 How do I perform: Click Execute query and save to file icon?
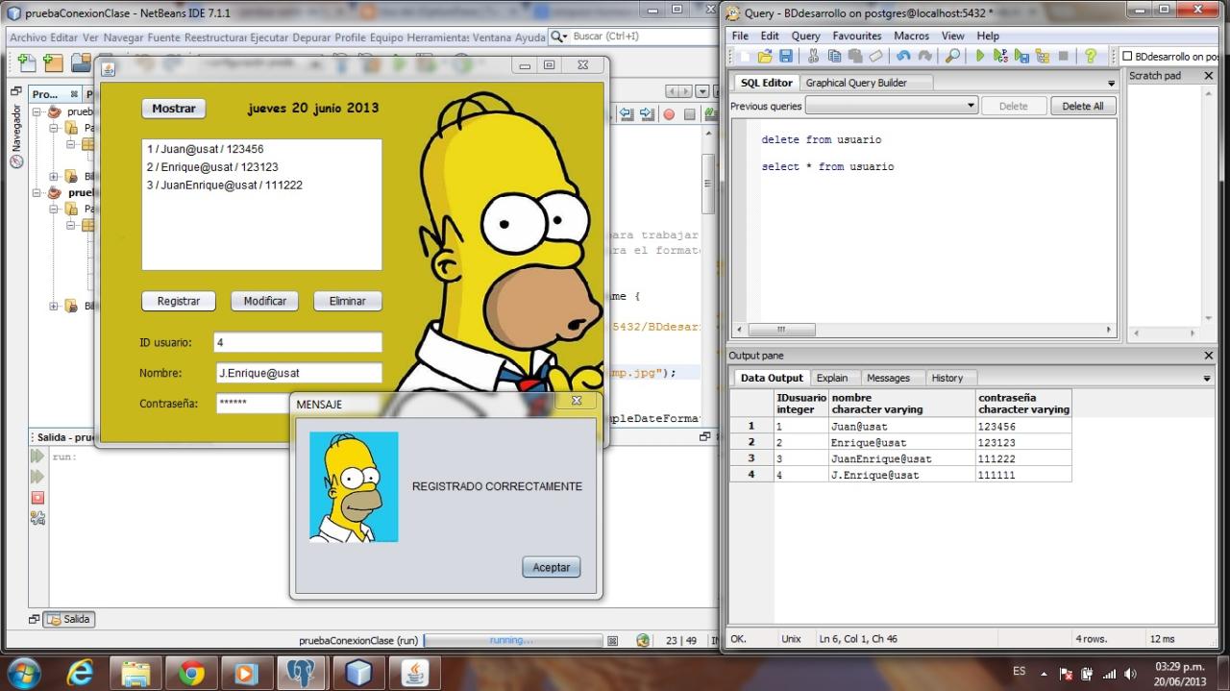point(1021,57)
